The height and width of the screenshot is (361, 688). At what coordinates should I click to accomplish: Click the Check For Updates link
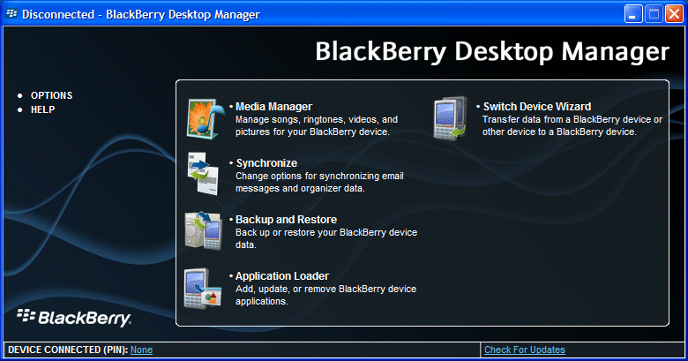tap(524, 350)
